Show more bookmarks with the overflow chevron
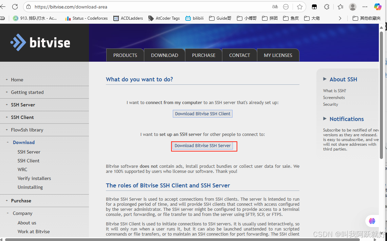 (x=340, y=18)
